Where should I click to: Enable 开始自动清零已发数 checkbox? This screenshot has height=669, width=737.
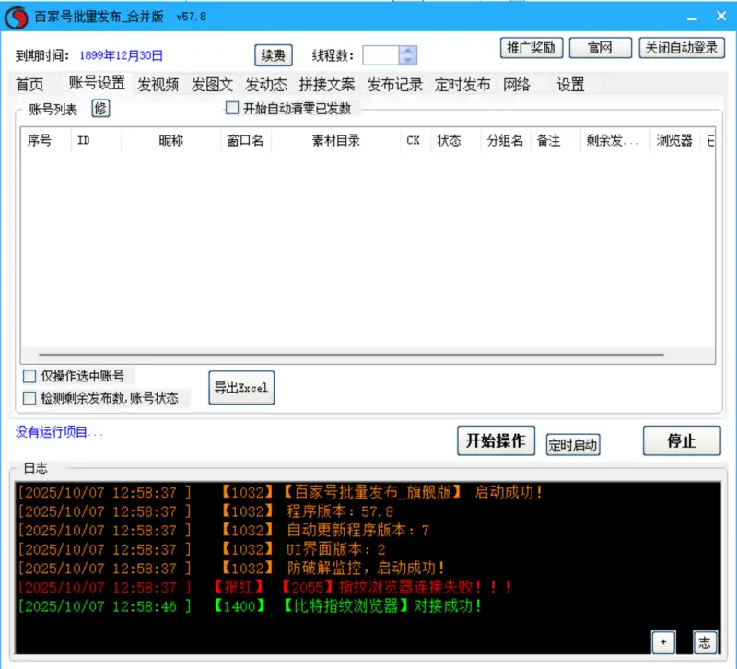232,109
